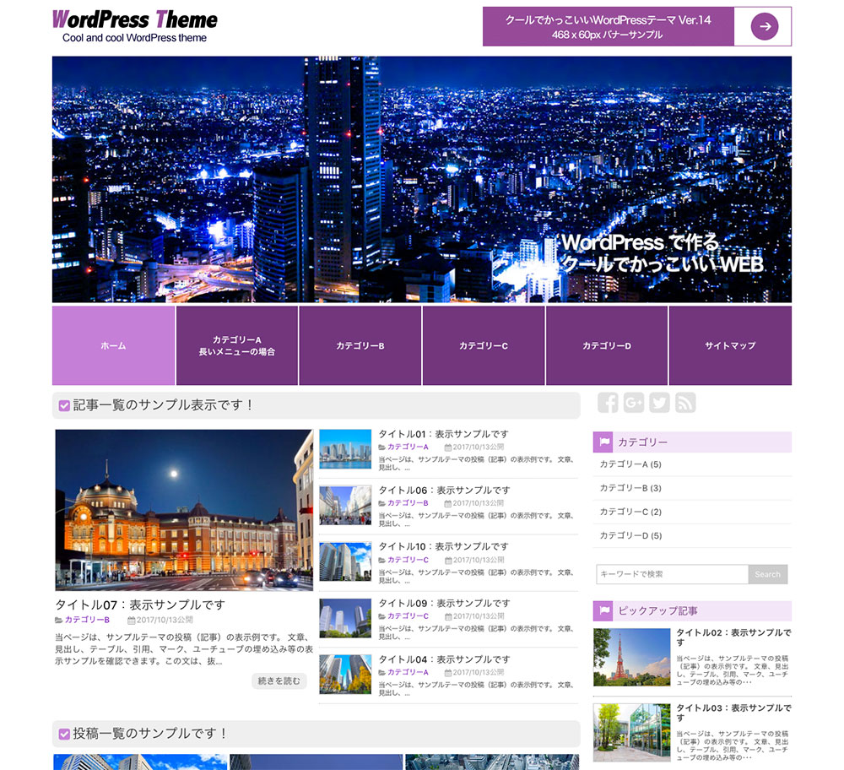Open article タイトル06：表示サンプルです
This screenshot has height=770, width=844.
click(x=444, y=490)
